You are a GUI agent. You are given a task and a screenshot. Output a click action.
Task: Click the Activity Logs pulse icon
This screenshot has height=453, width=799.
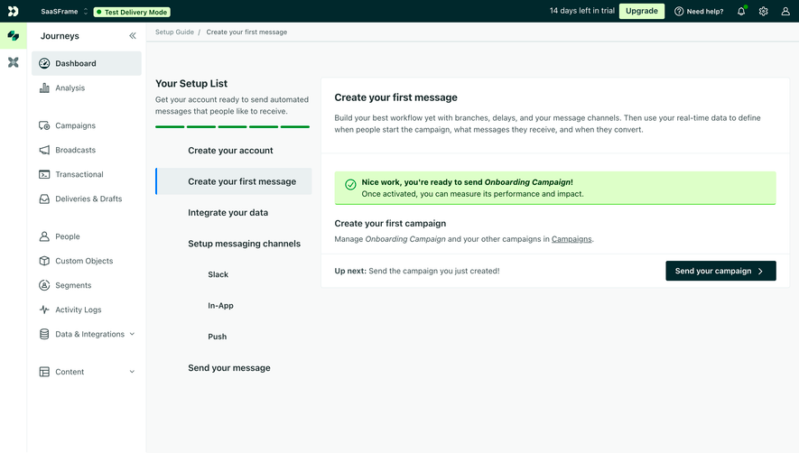point(44,310)
